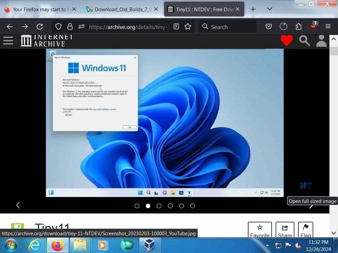The width and height of the screenshot is (338, 253).
Task: Close the Download_Old_Builds tab
Action: click(156, 9)
